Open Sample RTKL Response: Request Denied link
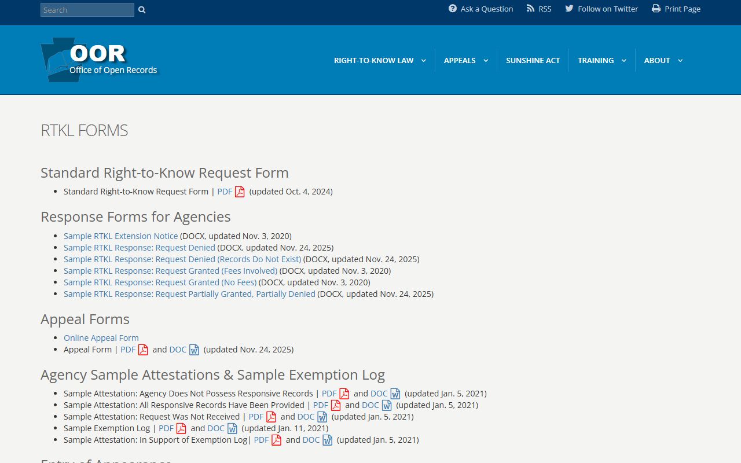Screen dimensions: 741x463 coord(140,248)
